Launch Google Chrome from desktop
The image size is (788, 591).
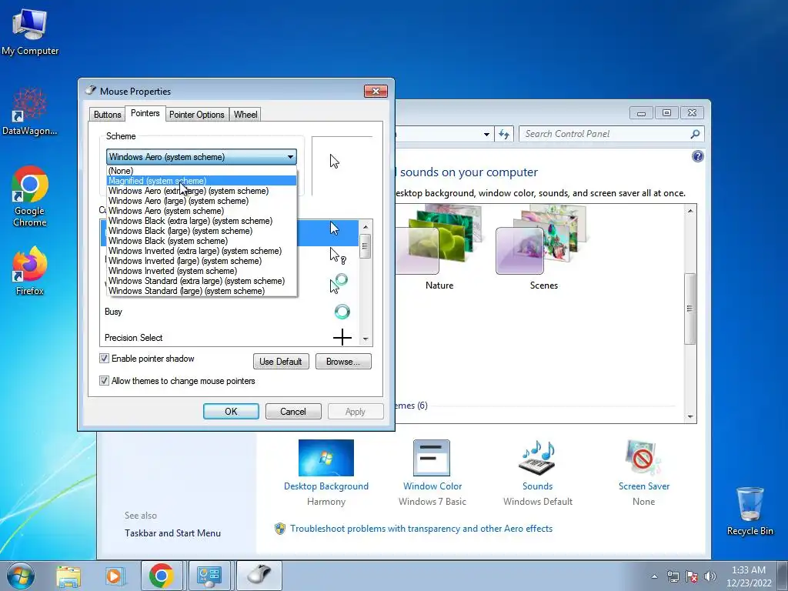[x=30, y=196]
